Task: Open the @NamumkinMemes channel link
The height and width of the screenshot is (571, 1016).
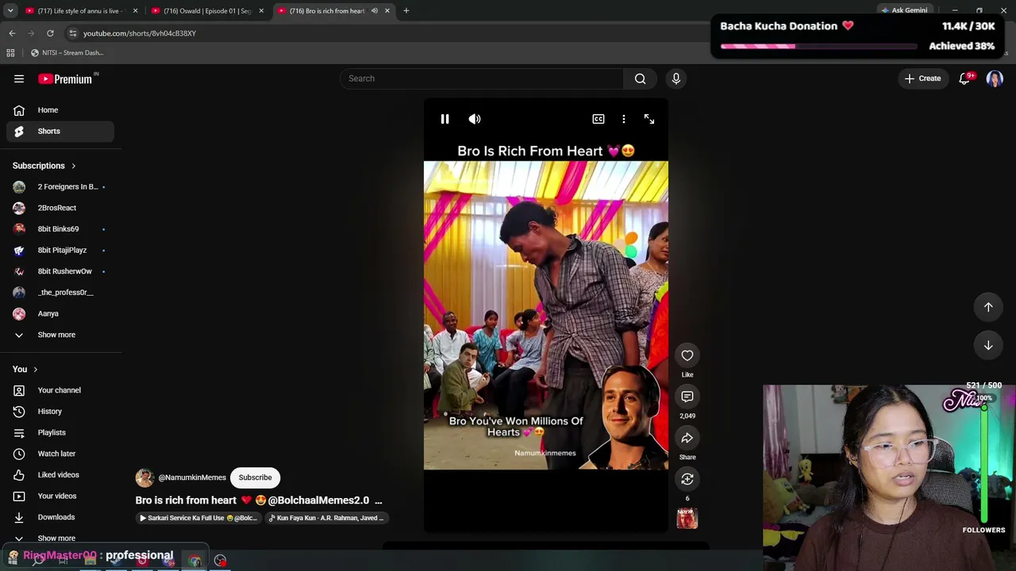Action: 192,477
